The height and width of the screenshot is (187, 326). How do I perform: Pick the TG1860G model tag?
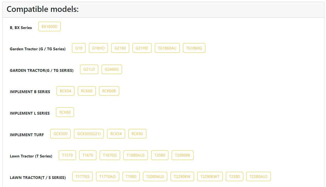click(x=194, y=48)
